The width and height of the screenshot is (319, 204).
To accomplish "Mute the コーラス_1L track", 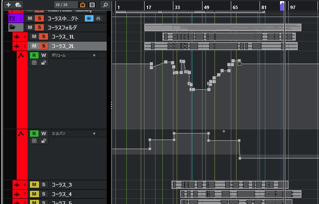I will point(34,37).
